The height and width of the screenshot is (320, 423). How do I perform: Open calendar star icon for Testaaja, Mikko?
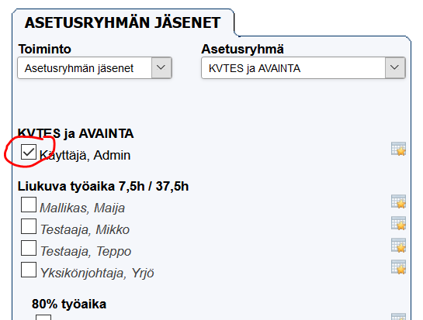click(x=398, y=223)
